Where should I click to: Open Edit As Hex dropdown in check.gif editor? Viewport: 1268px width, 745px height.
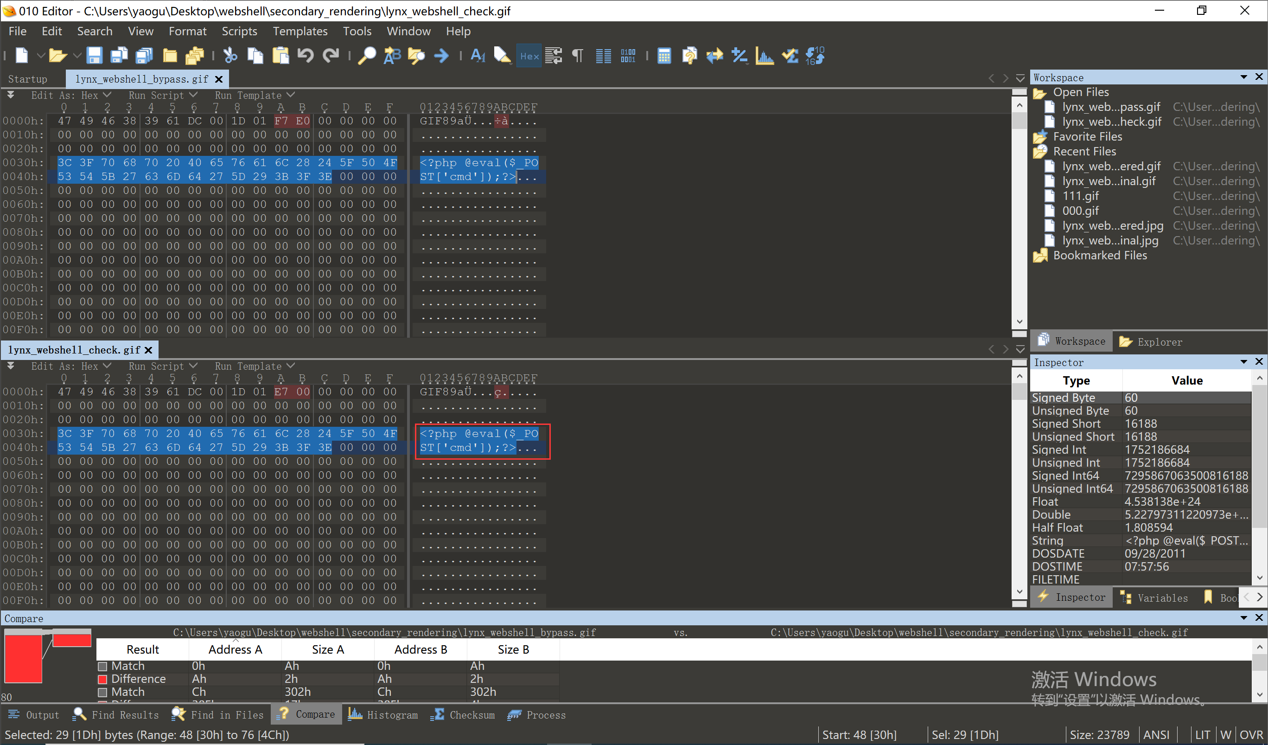[x=70, y=366]
